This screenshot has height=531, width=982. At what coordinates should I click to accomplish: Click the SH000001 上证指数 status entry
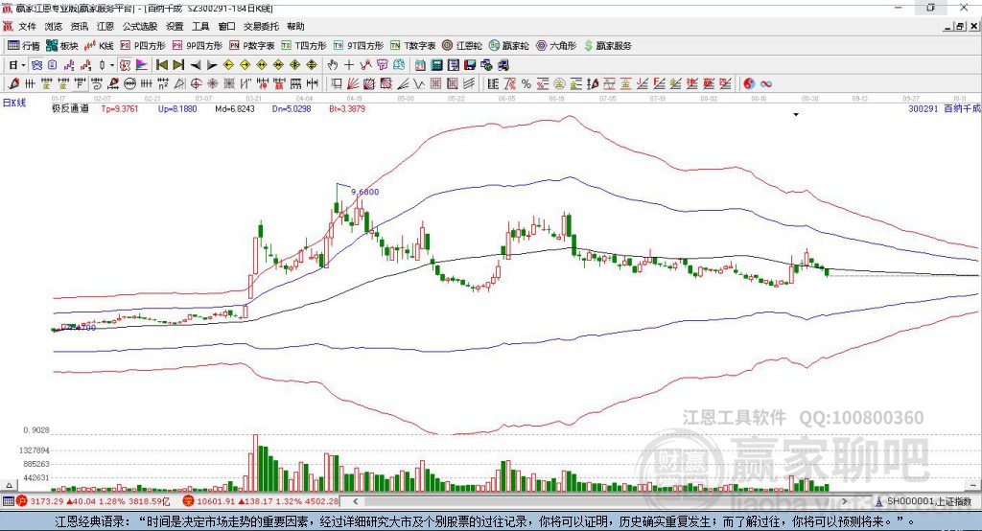click(x=929, y=501)
